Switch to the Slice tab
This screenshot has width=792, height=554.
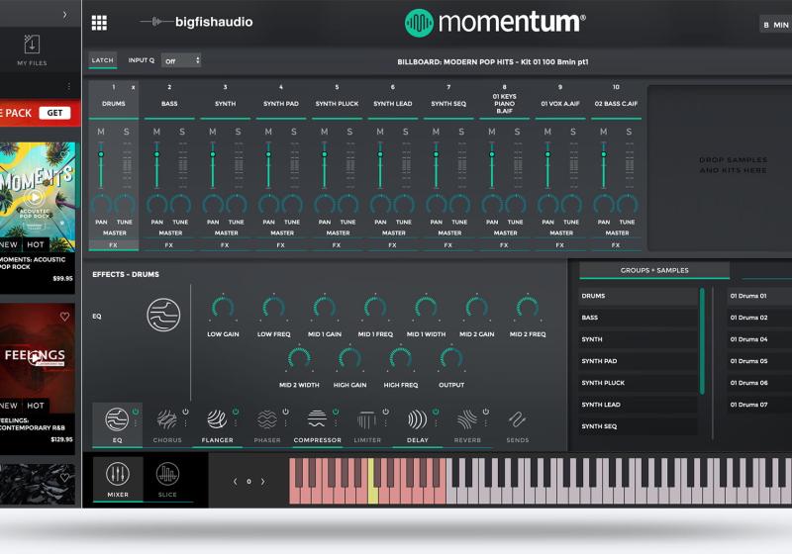pyautogui.click(x=167, y=479)
